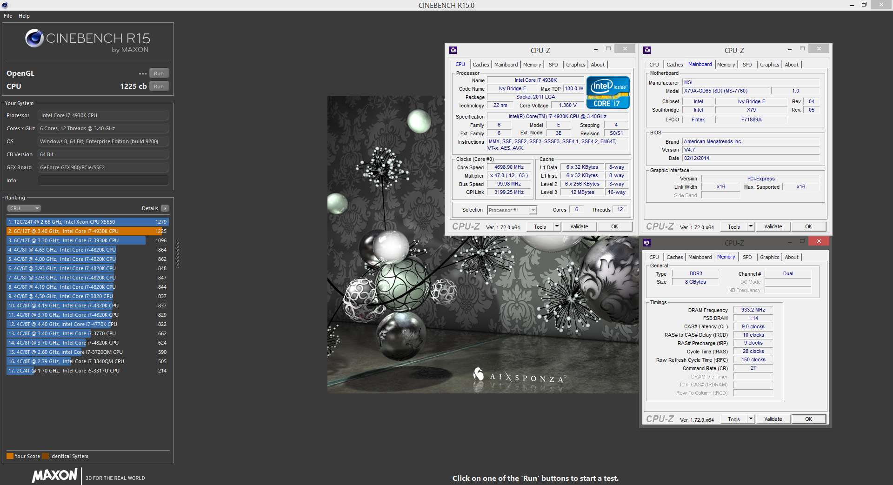Switch to About tab in the first CPU-Z window

(x=598, y=65)
